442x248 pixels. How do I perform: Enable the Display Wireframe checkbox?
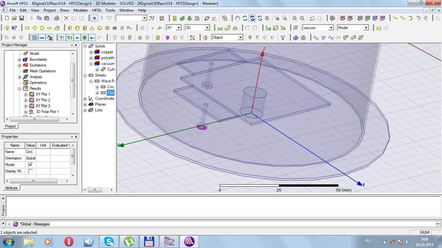pos(30,171)
